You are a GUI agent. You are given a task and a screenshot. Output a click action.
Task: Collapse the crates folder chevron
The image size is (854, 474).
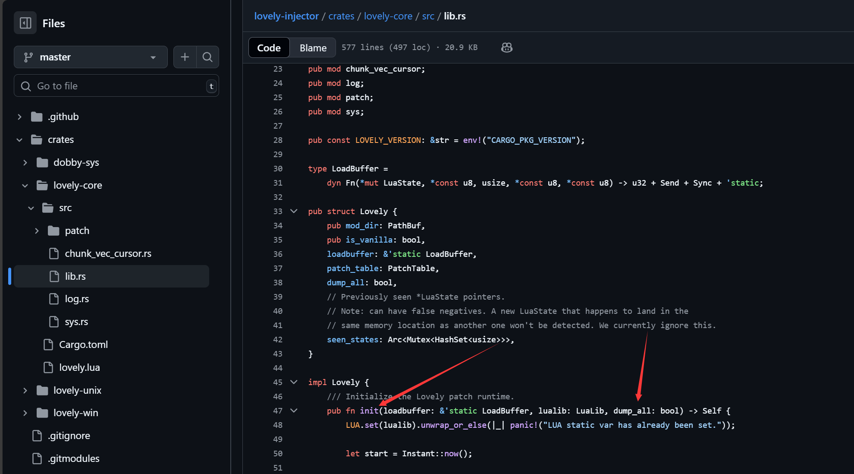coord(19,140)
